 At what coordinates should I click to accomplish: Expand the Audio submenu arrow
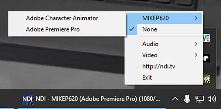196,44
